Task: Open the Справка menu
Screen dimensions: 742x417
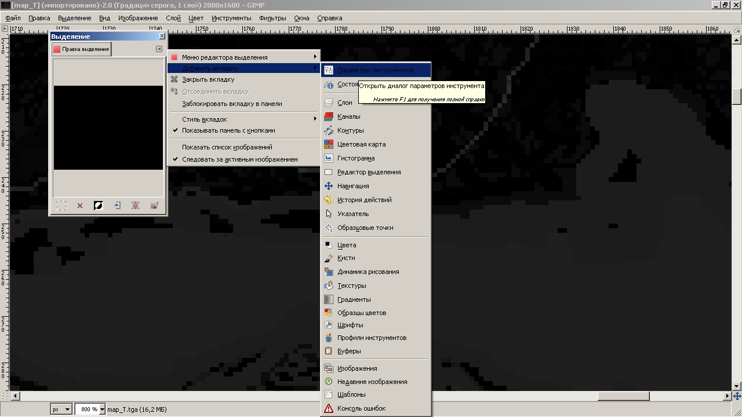Action: (330, 18)
